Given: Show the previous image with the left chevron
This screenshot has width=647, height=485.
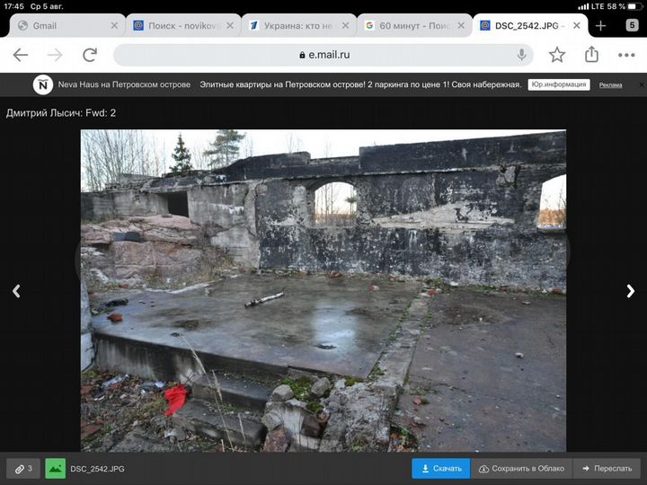Looking at the screenshot, I should click(16, 291).
